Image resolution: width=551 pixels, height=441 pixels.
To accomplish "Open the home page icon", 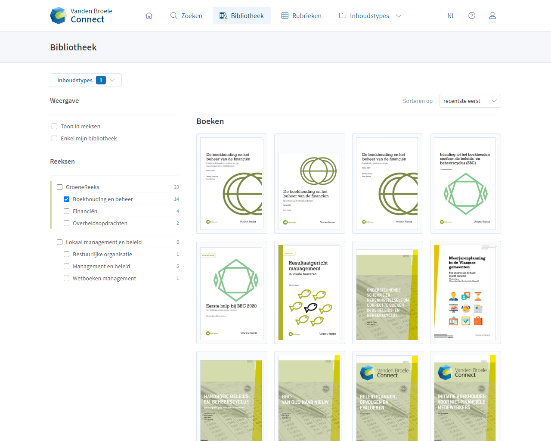I will (149, 16).
